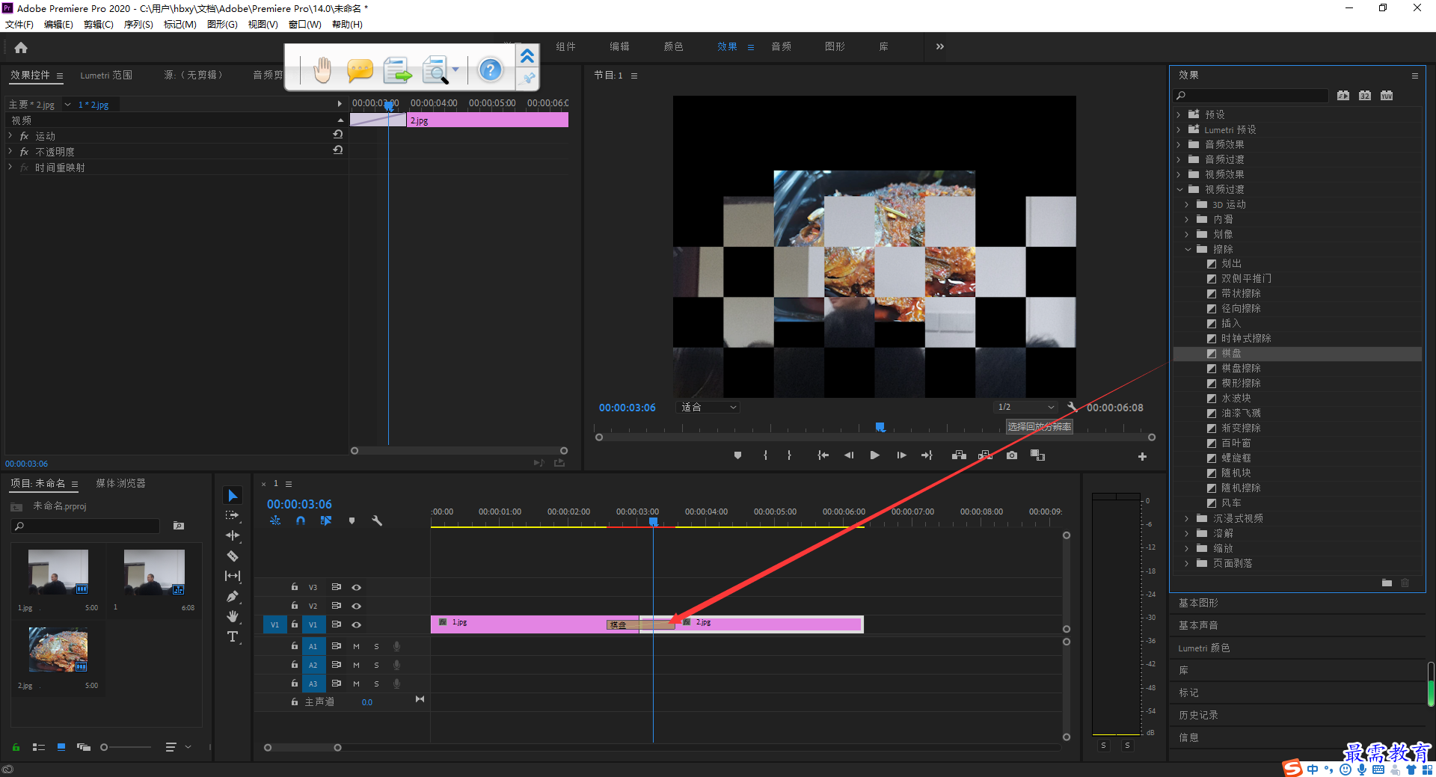Select the 百叶窗 transition
Viewport: 1436px width, 777px height.
tap(1236, 443)
